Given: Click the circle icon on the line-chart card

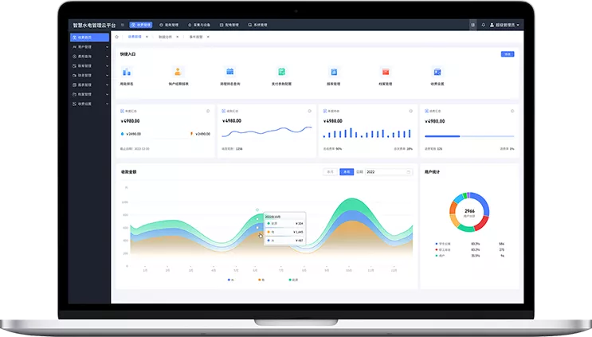Looking at the screenshot, I should (310, 111).
